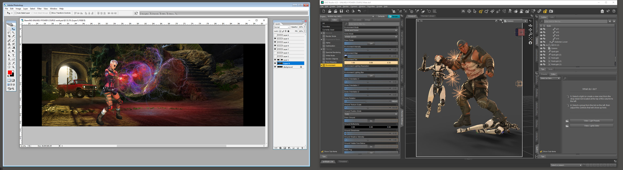
Task: Click the Render... button
Action: [x=393, y=16]
